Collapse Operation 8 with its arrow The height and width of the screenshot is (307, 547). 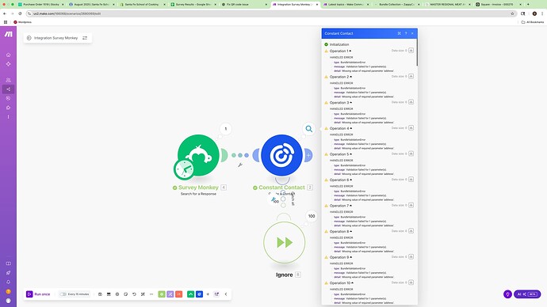(351, 232)
